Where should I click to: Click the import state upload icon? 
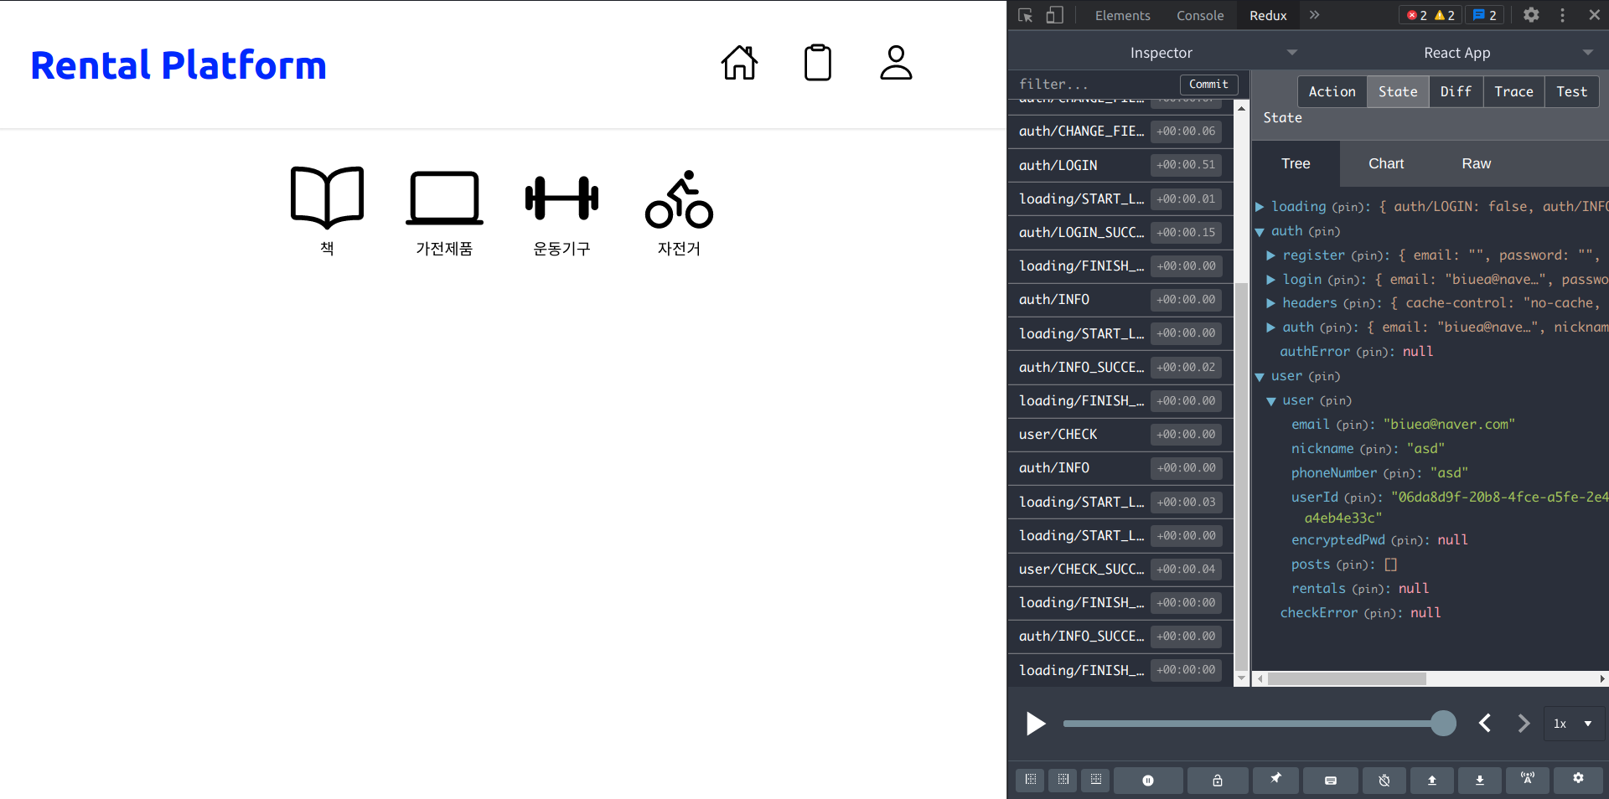(x=1432, y=780)
